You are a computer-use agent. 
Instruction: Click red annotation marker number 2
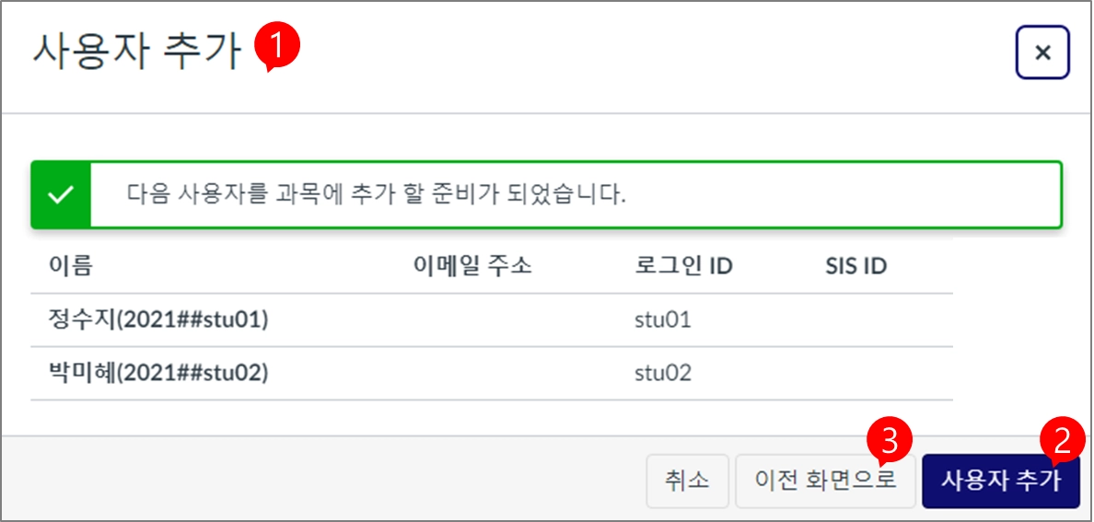(x=1062, y=439)
